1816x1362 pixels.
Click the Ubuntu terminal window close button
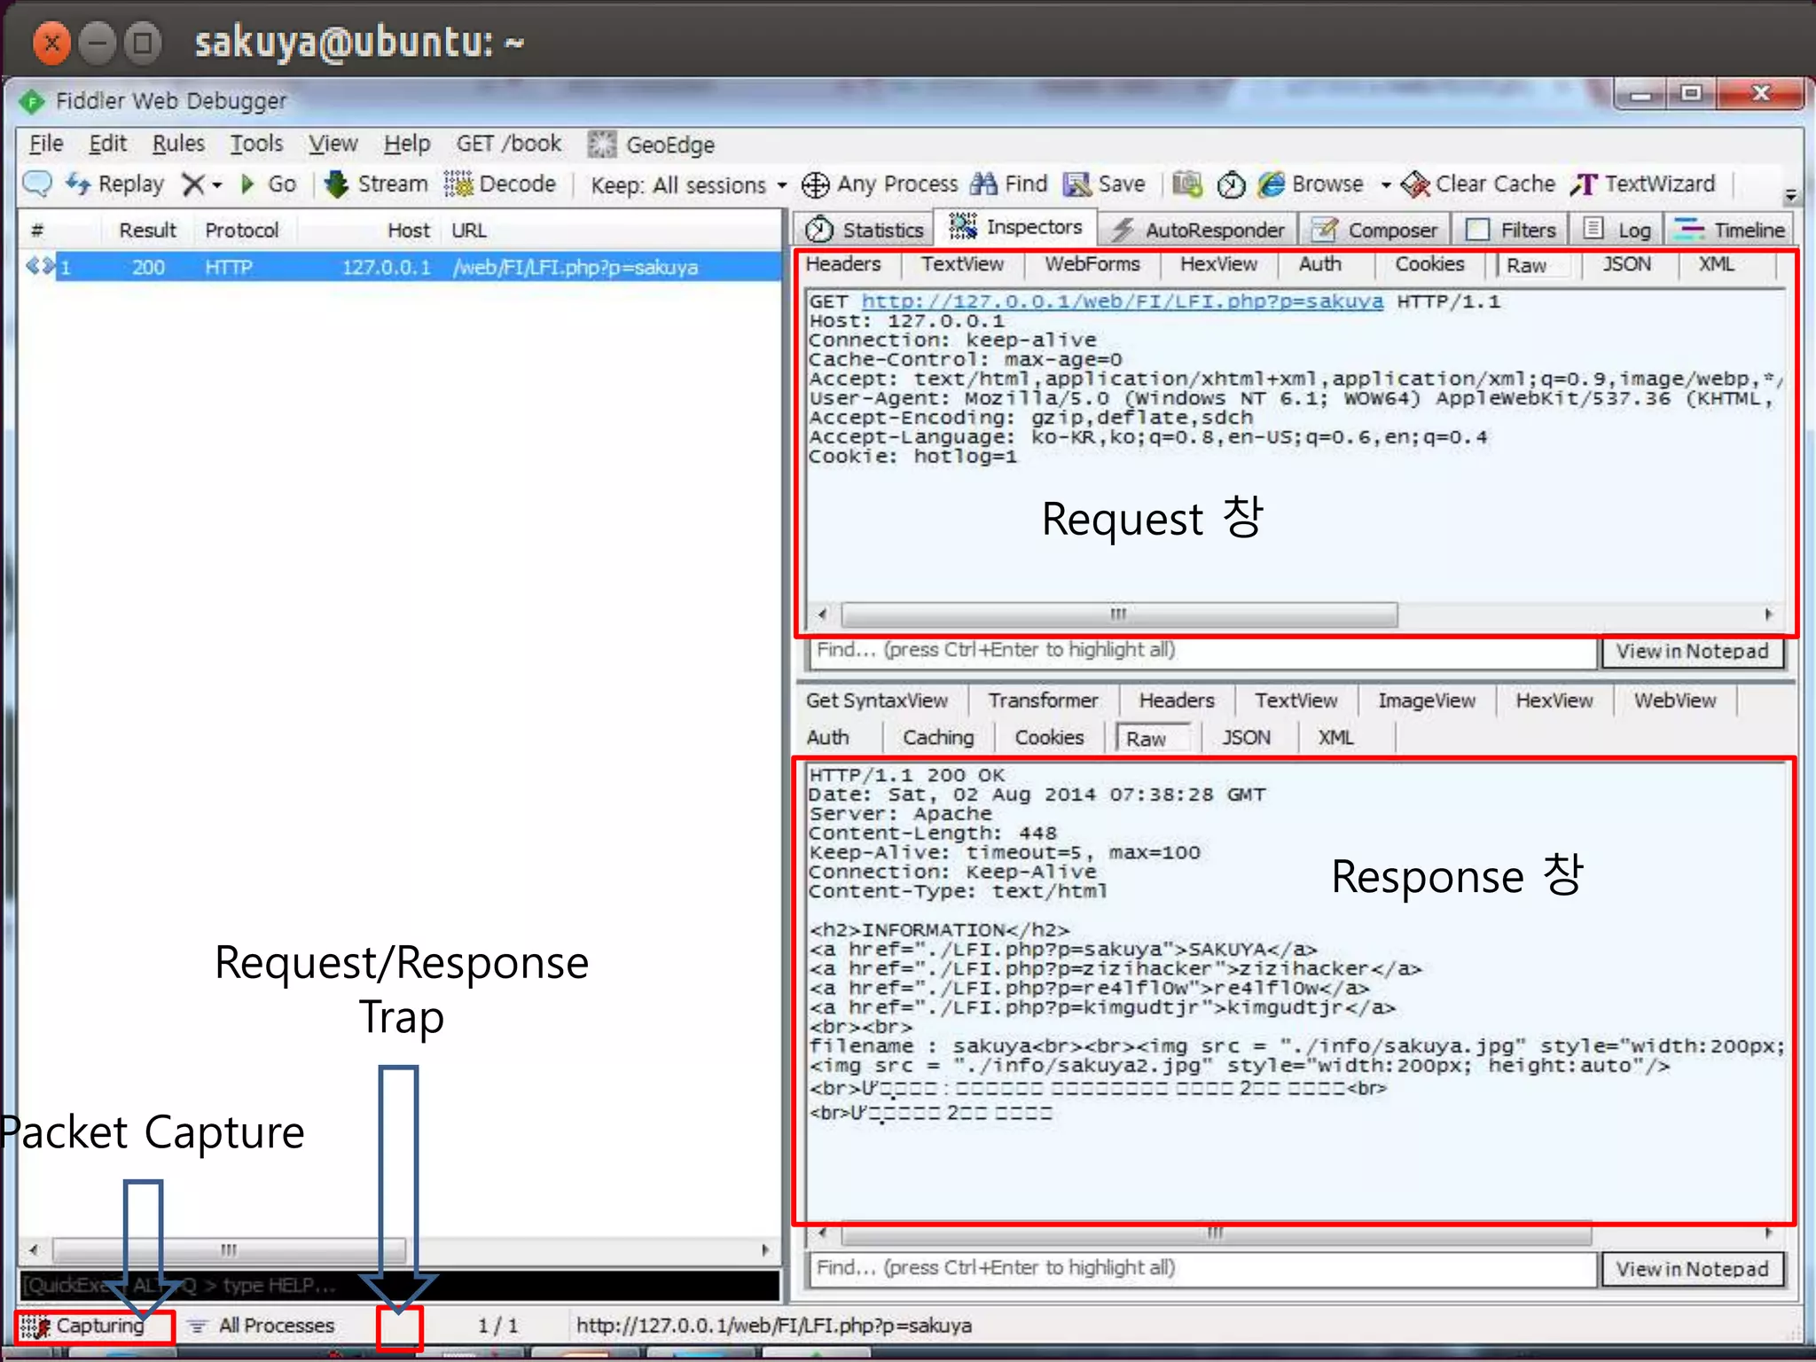51,42
